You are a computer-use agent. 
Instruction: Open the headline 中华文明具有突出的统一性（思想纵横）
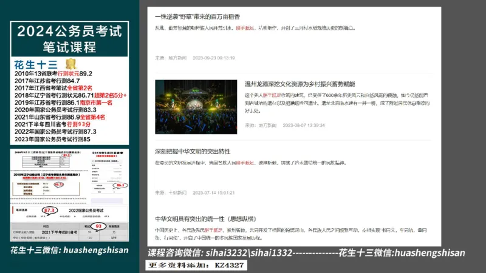pyautogui.click(x=205, y=219)
